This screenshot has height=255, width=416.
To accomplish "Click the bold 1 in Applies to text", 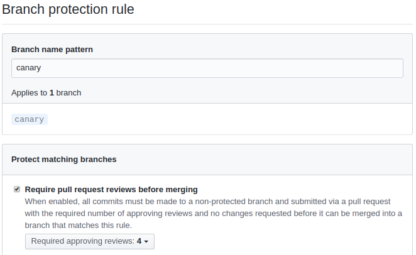I will (52, 92).
